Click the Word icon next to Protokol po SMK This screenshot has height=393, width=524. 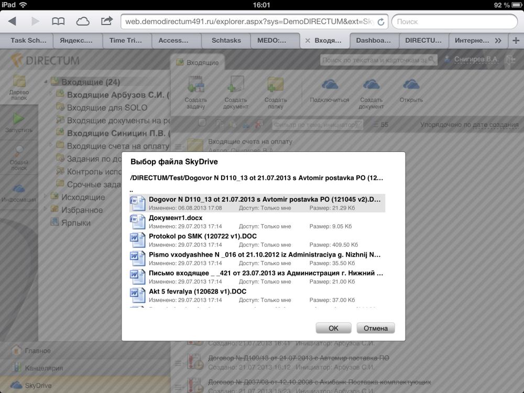137,240
